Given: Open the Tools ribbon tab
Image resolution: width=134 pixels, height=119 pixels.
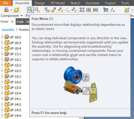Looking at the screenshot, I should (x=125, y=3).
